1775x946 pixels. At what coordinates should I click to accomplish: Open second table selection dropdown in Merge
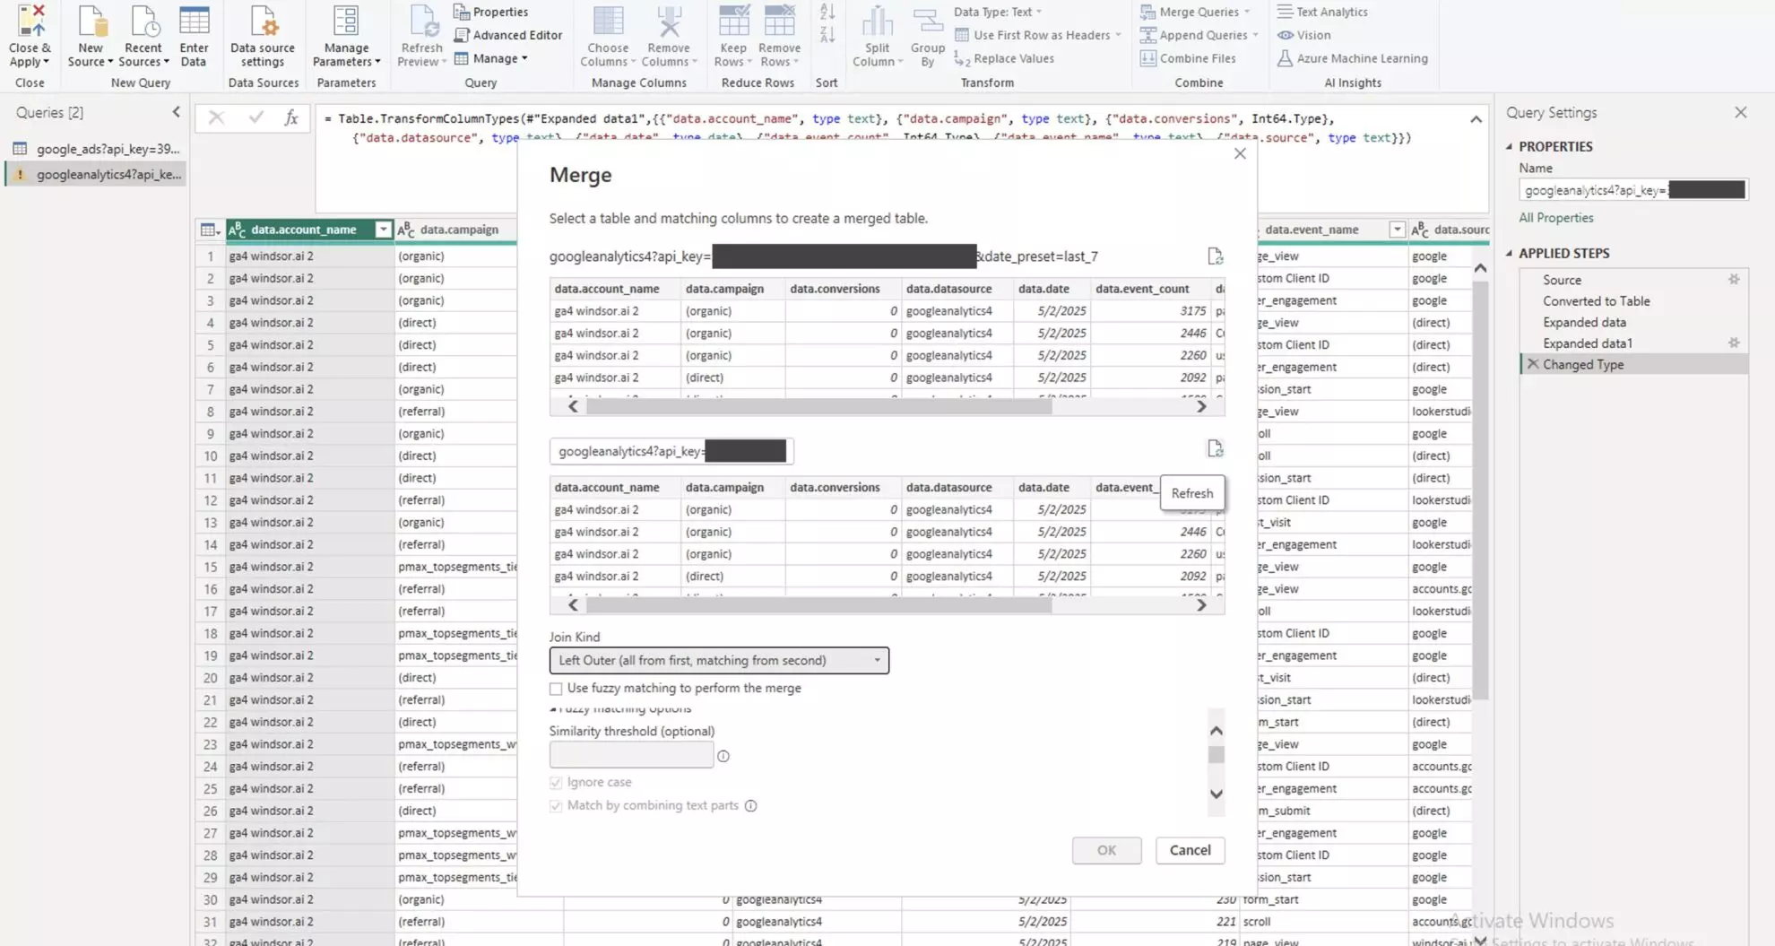point(671,451)
